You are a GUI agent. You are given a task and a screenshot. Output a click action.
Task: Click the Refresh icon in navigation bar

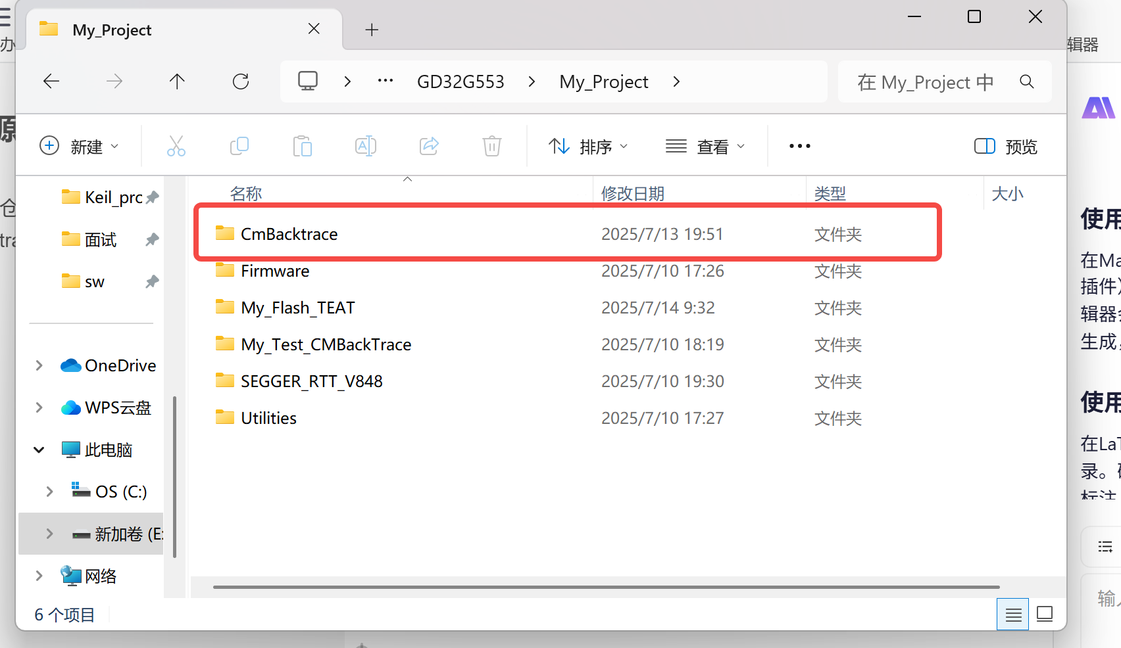pyautogui.click(x=241, y=81)
